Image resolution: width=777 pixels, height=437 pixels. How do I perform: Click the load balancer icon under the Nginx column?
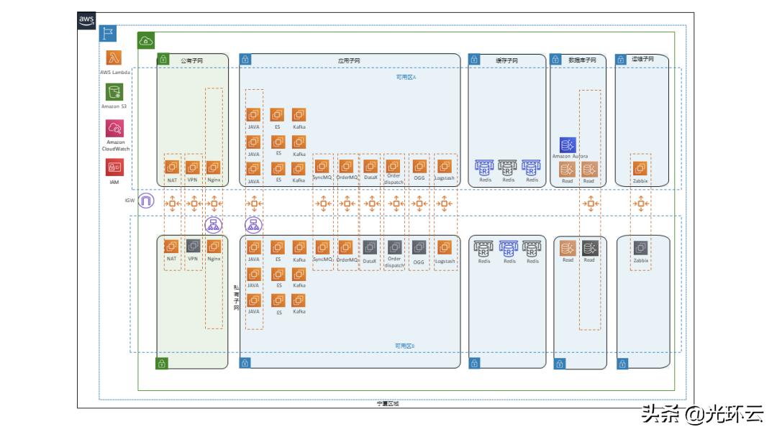pyautogui.click(x=214, y=225)
